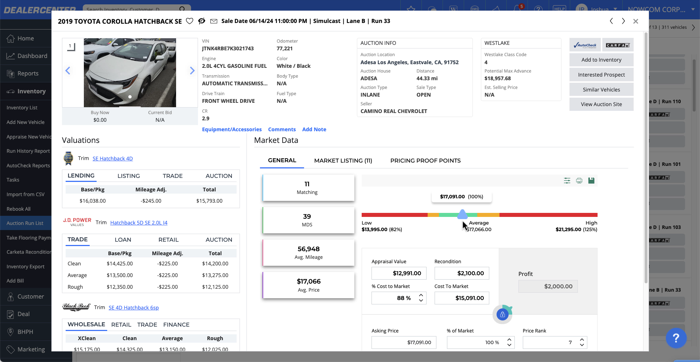Image resolution: width=700 pixels, height=362 pixels.
Task: Show previous vehicle photo
Action: (68, 71)
